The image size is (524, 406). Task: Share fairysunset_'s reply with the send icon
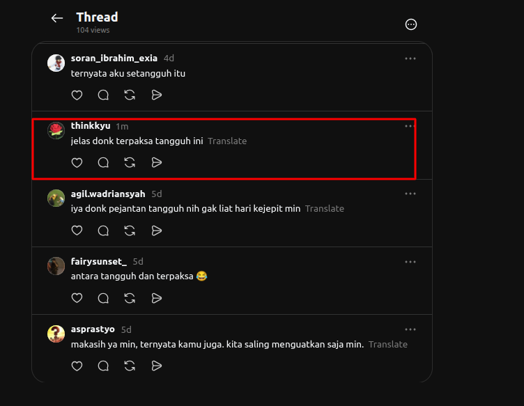pos(156,298)
